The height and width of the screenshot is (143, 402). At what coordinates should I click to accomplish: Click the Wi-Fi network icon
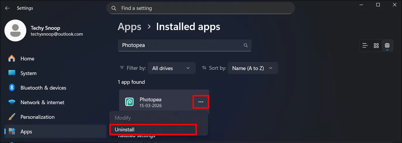tap(12, 102)
